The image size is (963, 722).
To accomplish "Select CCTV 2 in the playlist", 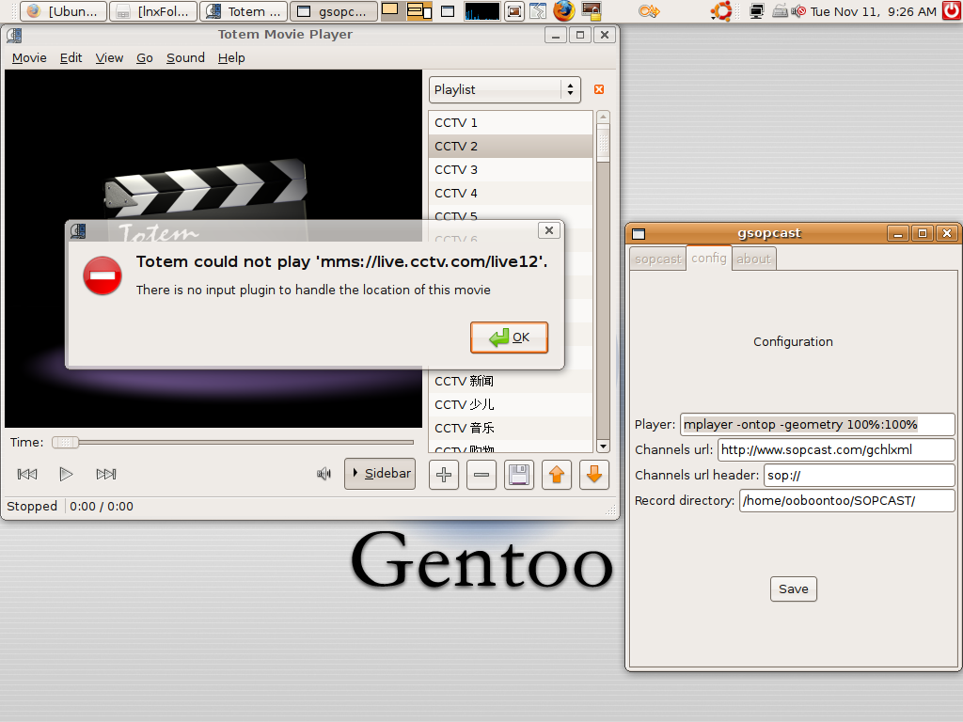I will coord(511,146).
